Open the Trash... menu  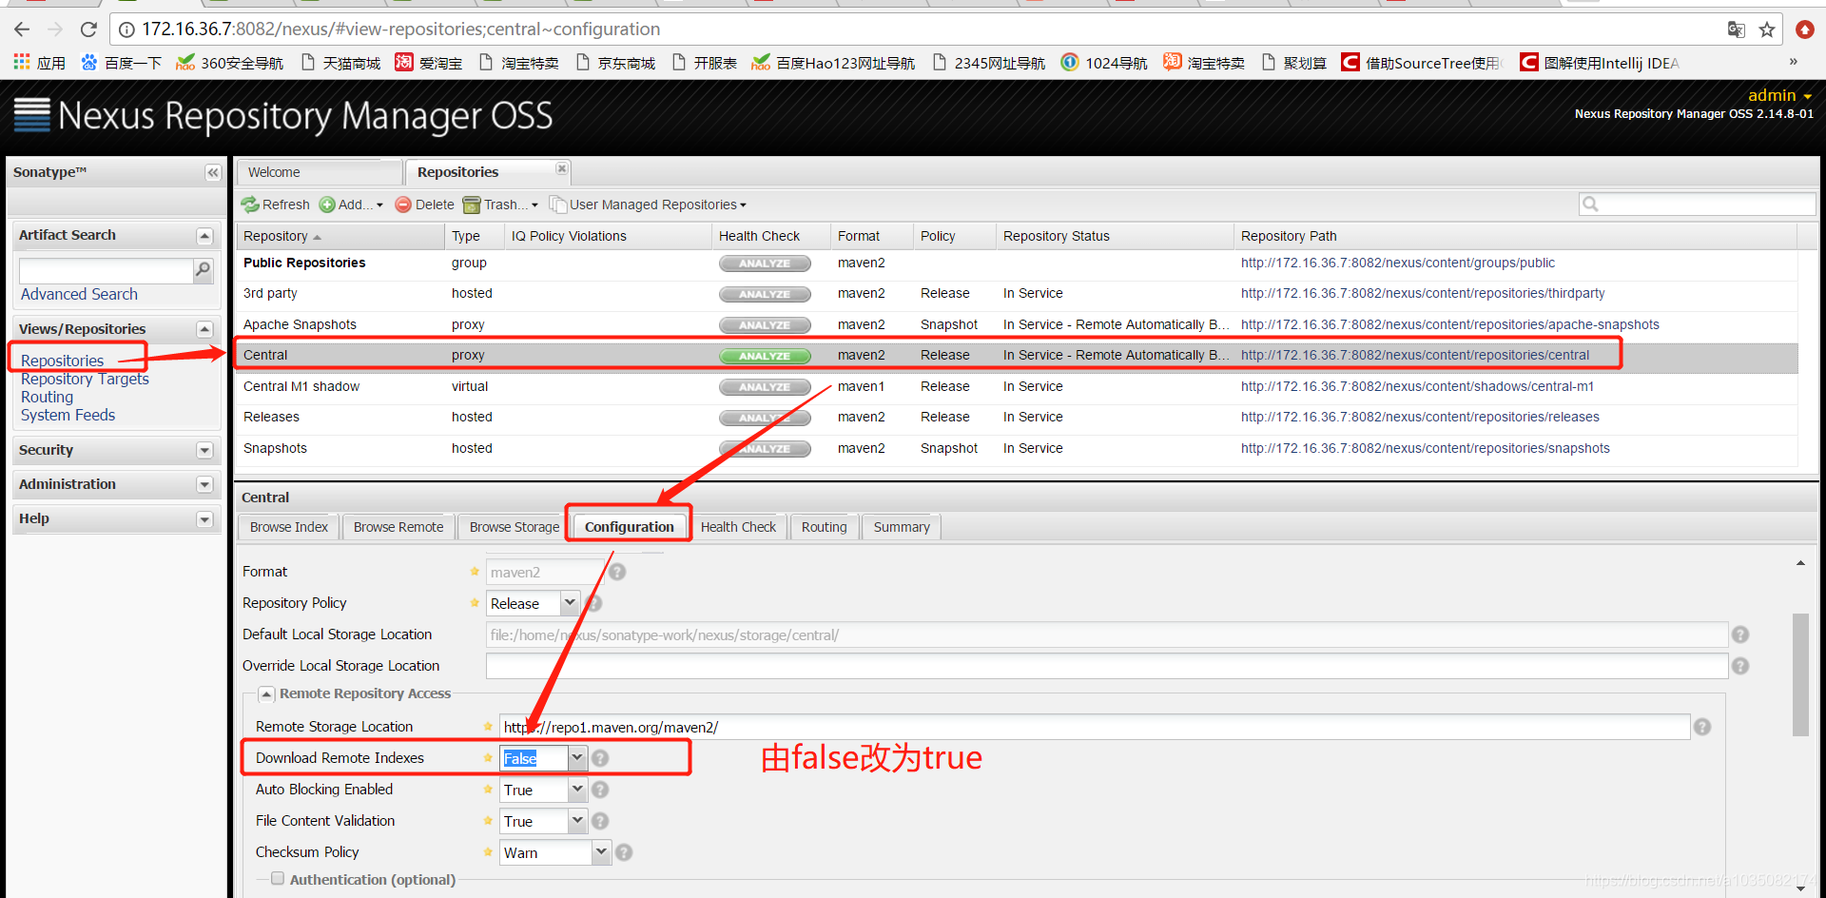[500, 205]
